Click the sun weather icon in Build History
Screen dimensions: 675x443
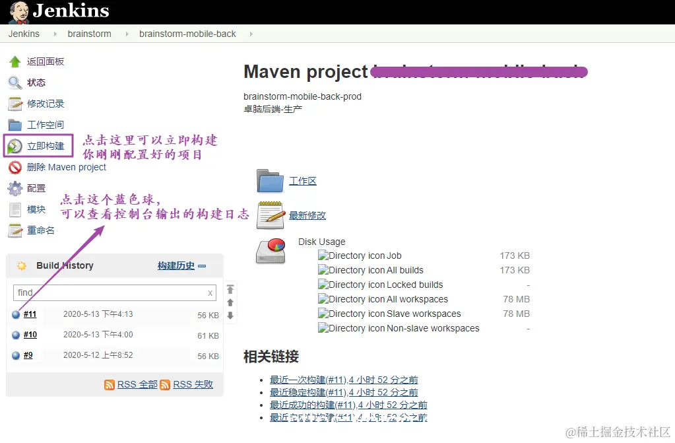[22, 266]
